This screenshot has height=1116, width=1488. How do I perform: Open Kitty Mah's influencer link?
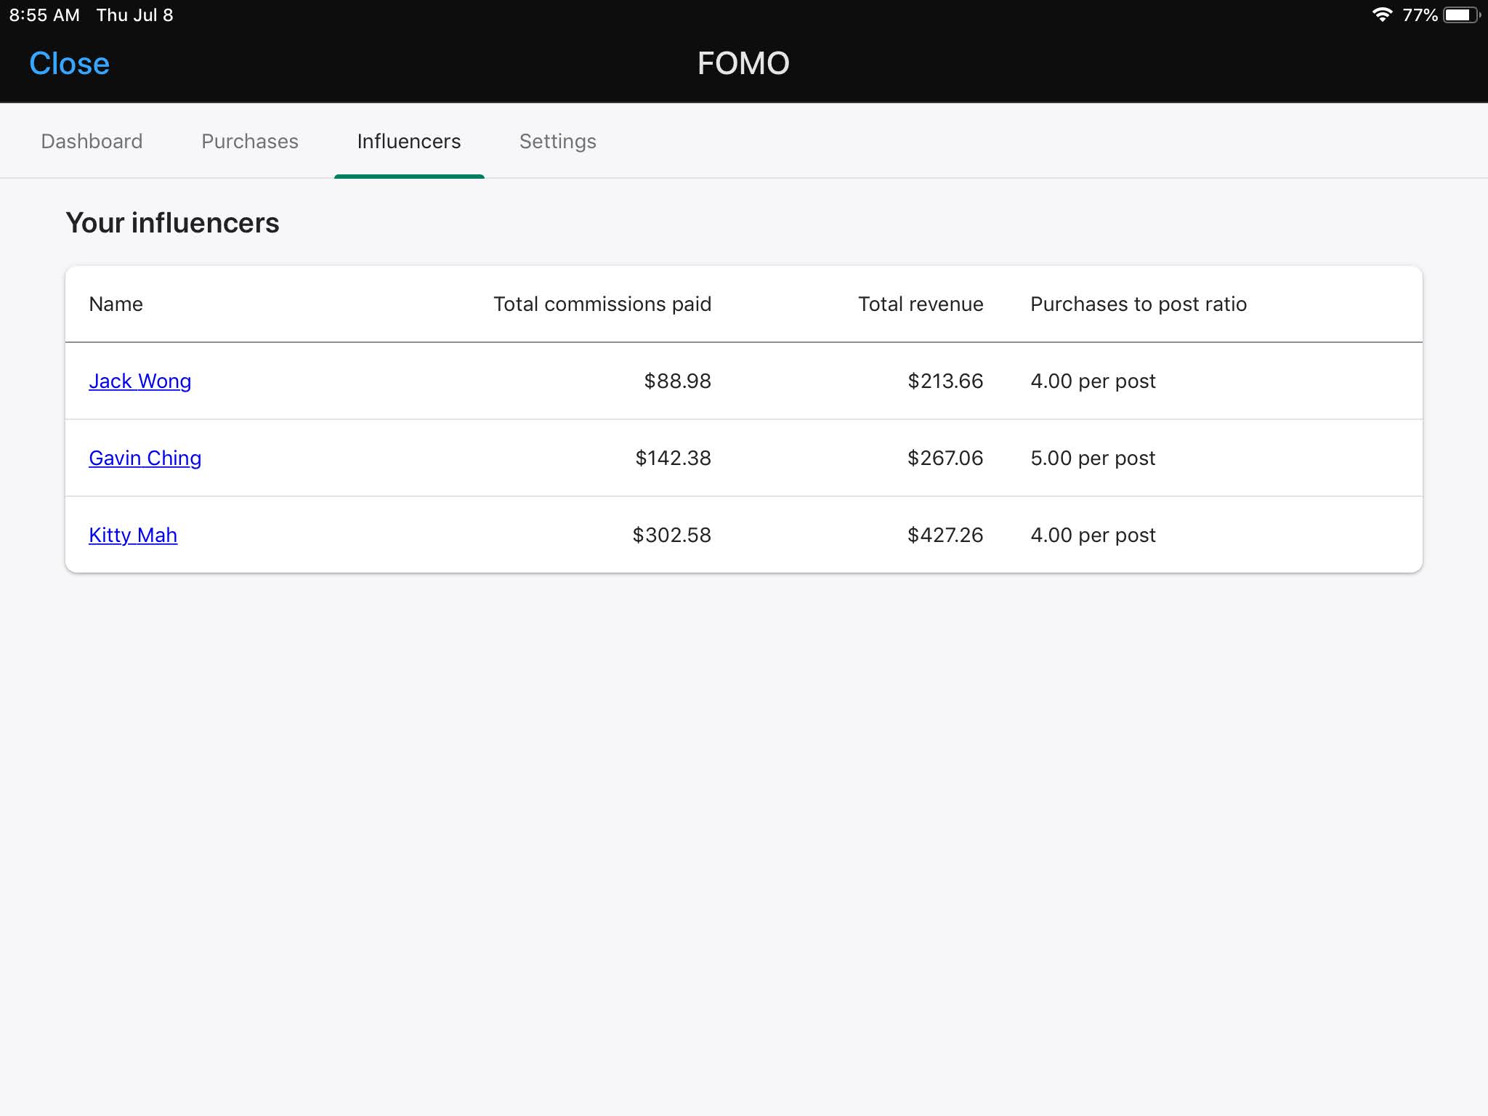(133, 535)
